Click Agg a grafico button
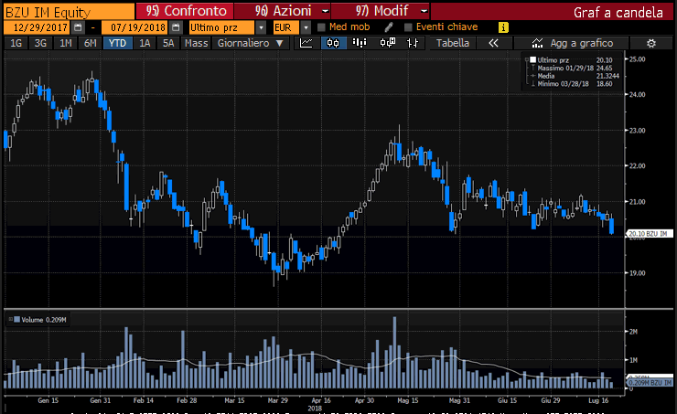 pos(571,43)
